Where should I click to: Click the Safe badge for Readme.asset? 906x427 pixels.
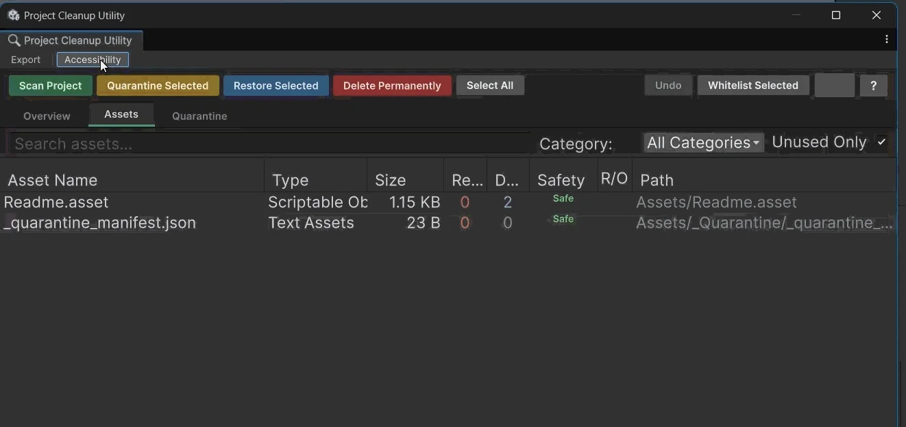click(563, 198)
